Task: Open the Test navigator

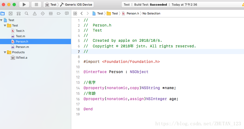Action: tap(43, 14)
